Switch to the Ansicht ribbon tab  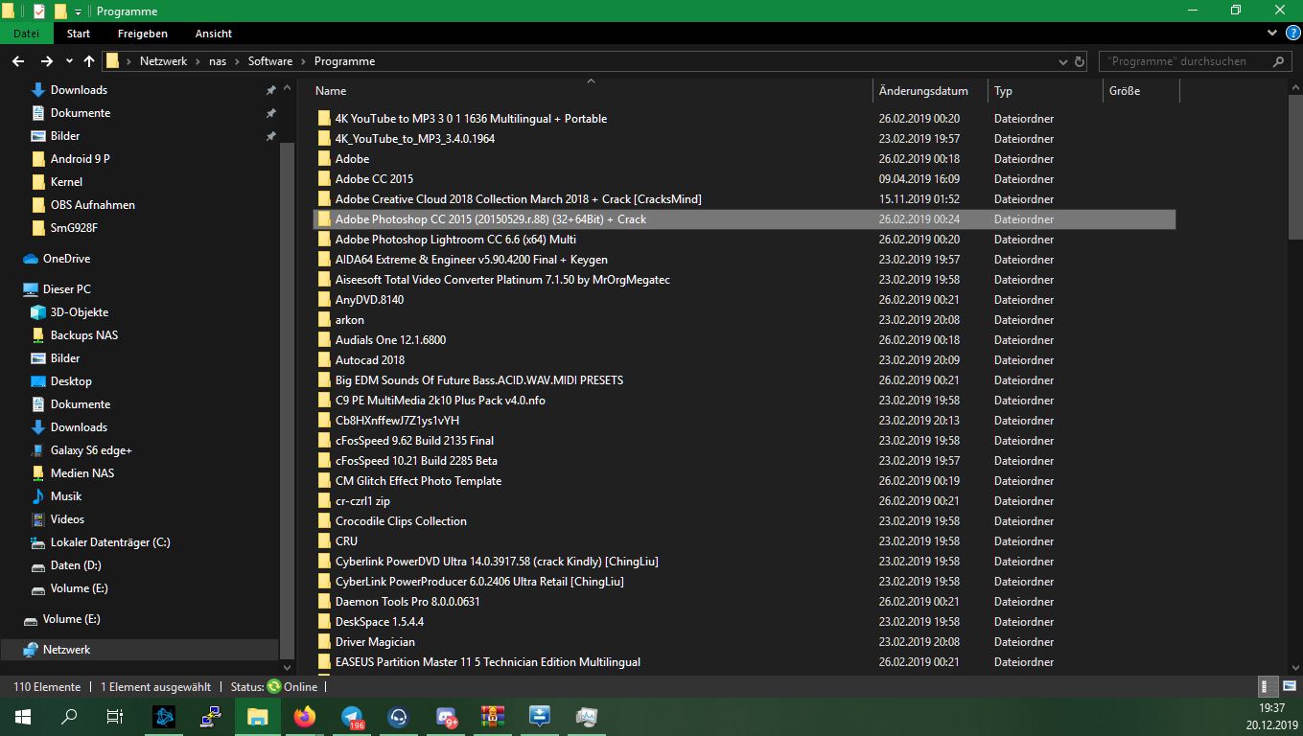(x=214, y=34)
